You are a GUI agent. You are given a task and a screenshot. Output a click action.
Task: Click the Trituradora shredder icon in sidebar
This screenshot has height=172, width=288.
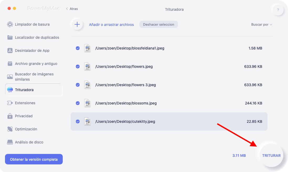(x=10, y=90)
